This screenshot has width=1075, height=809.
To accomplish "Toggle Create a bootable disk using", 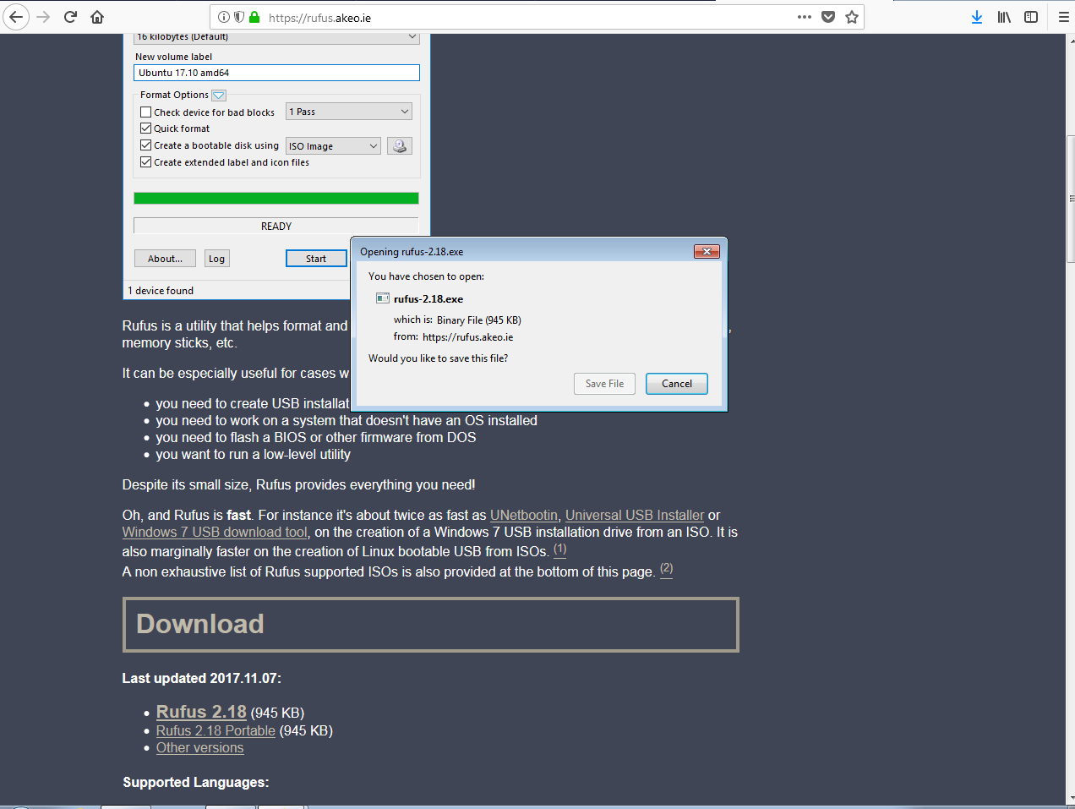I will (x=145, y=145).
